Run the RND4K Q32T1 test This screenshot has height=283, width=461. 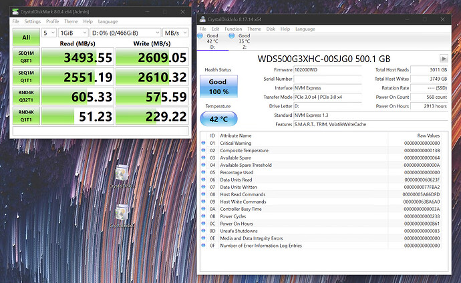26,96
